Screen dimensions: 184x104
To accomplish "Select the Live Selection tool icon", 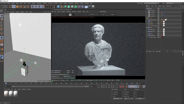I will click(x=10, y=7).
